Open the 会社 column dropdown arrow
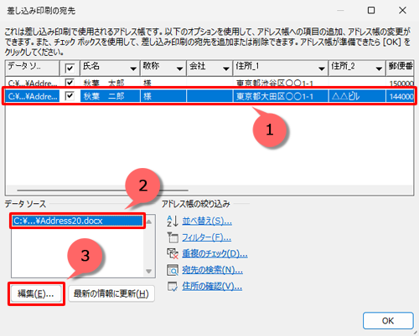419x336 pixels. tap(226, 69)
